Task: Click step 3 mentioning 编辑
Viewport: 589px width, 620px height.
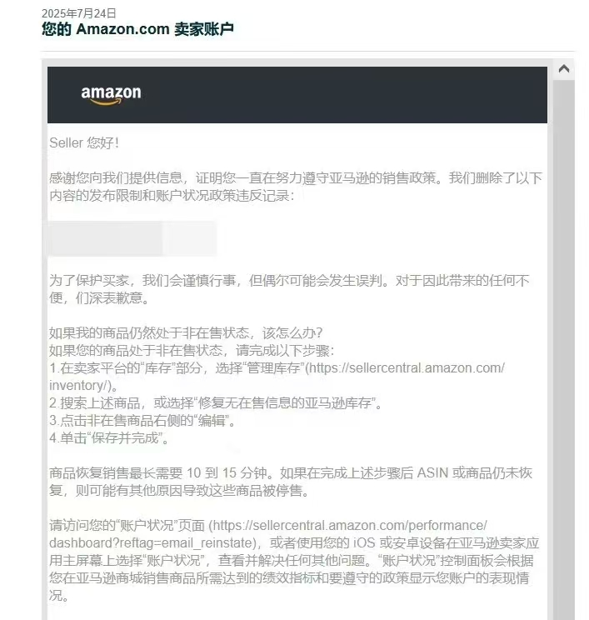Action: pyautogui.click(x=142, y=420)
